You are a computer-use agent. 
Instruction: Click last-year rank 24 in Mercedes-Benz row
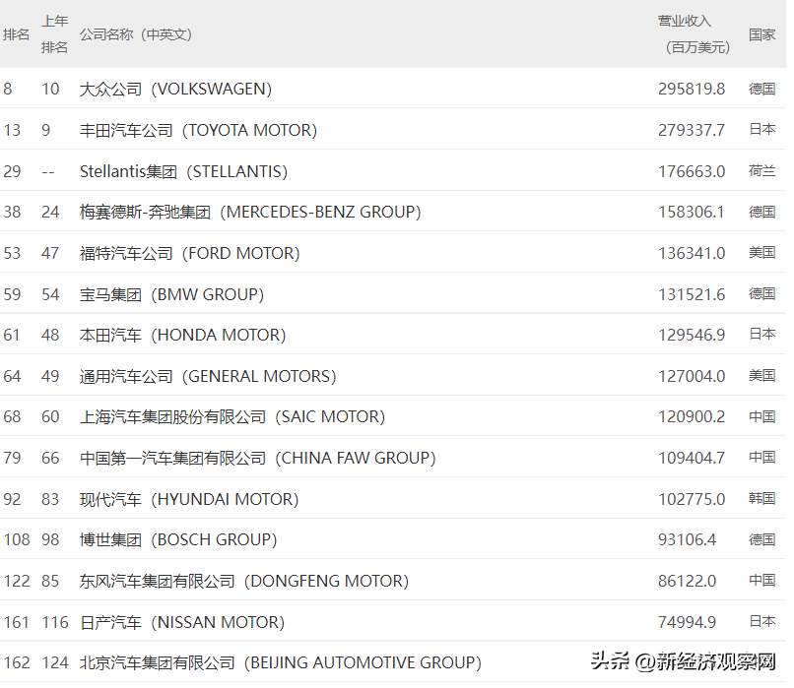(x=50, y=212)
